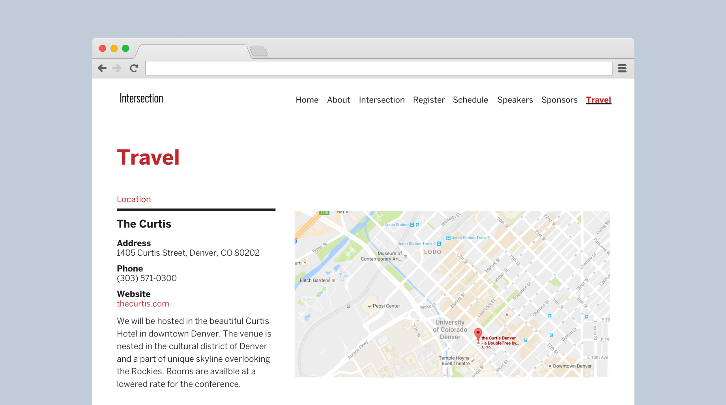Click Union Station transit icon on map
This screenshot has width=726, height=405.
[x=412, y=225]
